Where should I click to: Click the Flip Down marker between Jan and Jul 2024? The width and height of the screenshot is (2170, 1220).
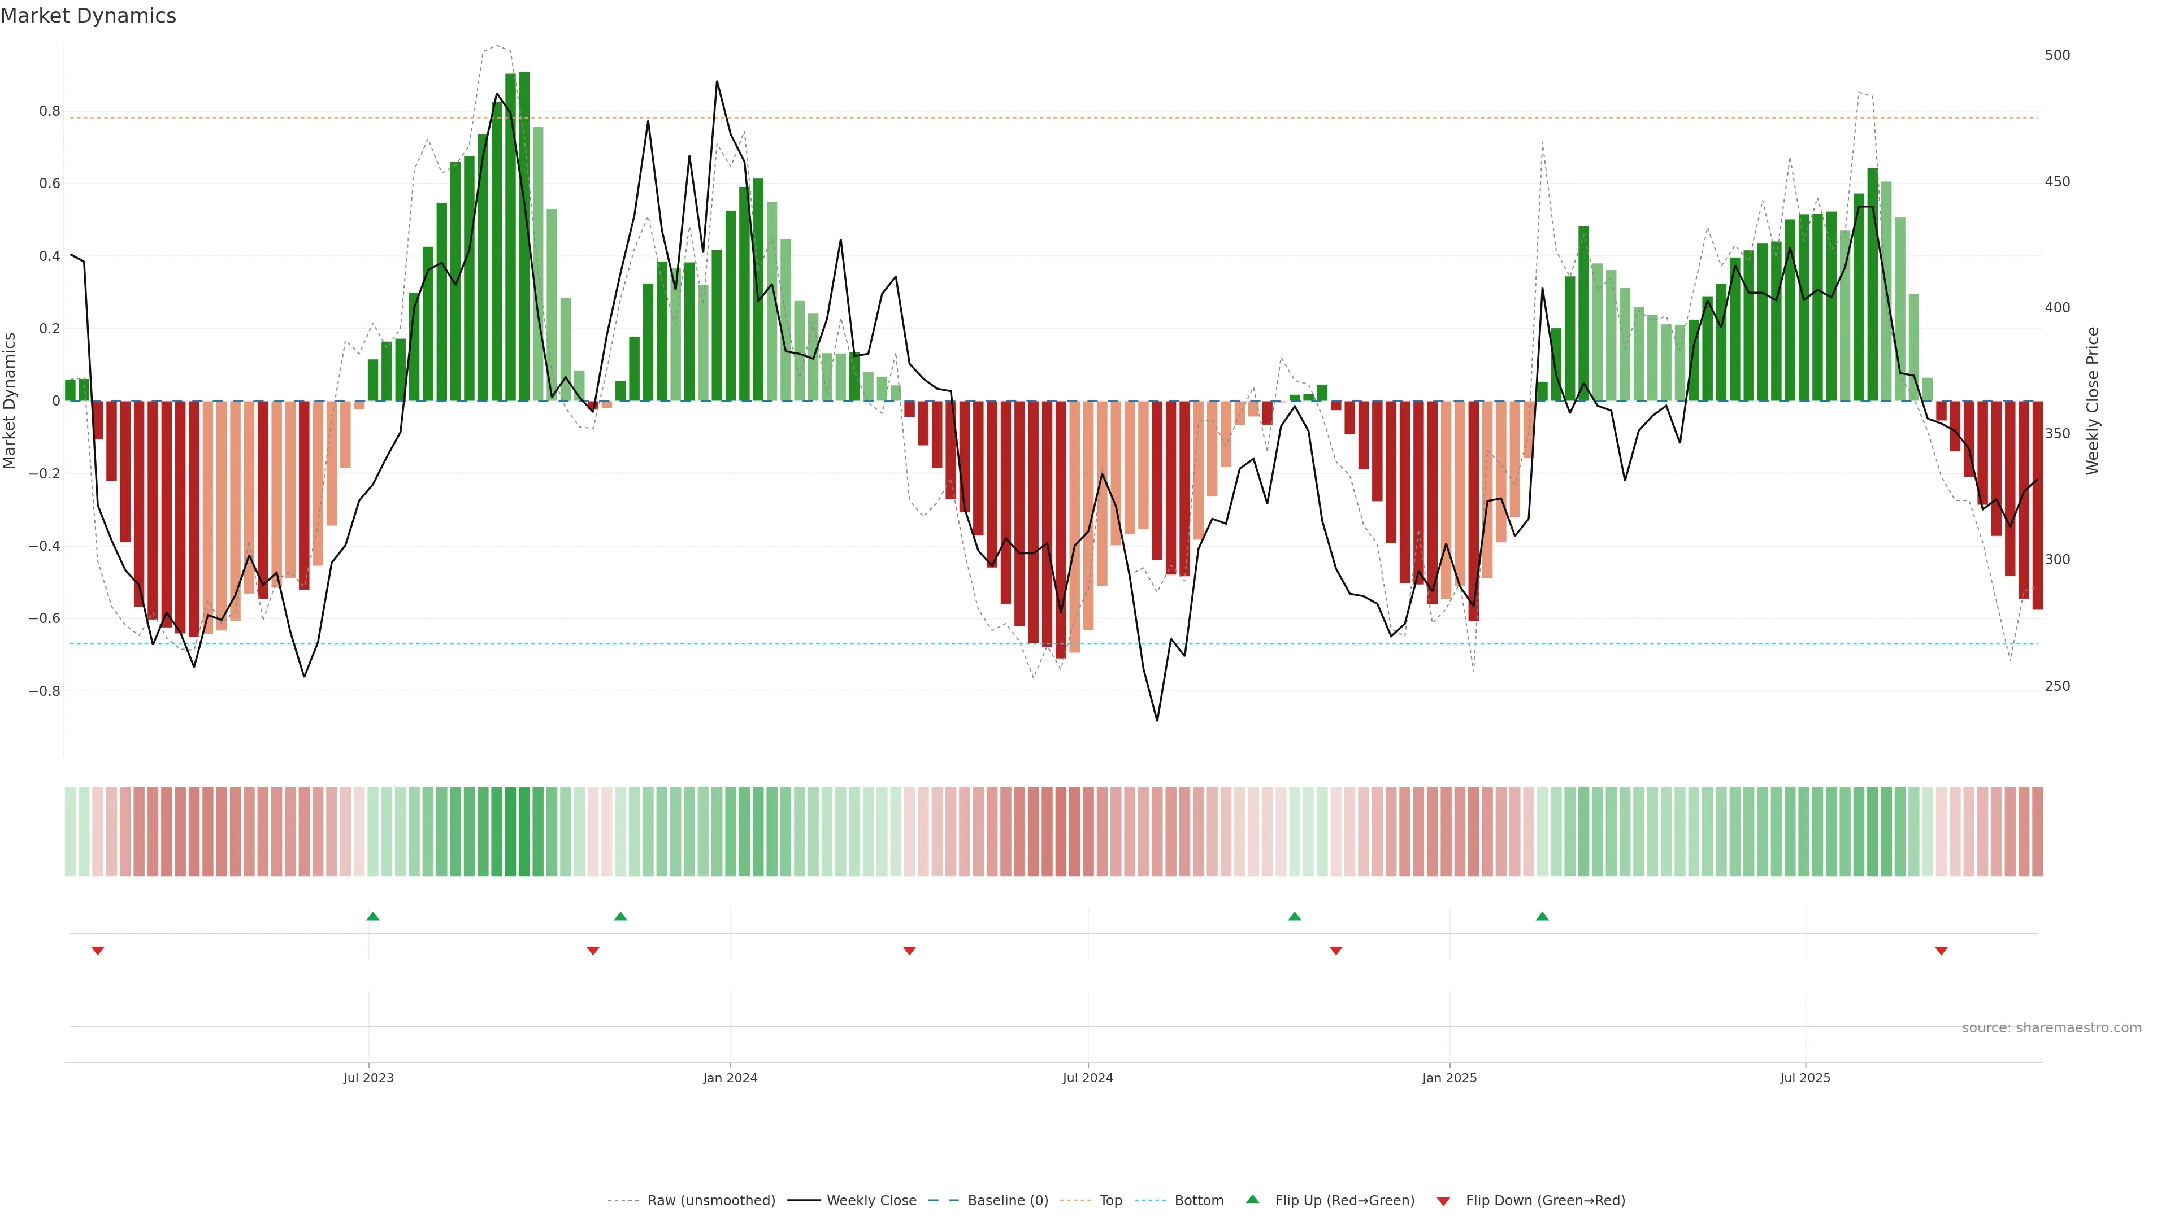(910, 951)
